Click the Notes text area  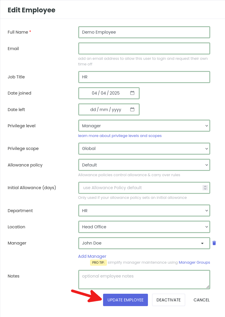[144, 280]
